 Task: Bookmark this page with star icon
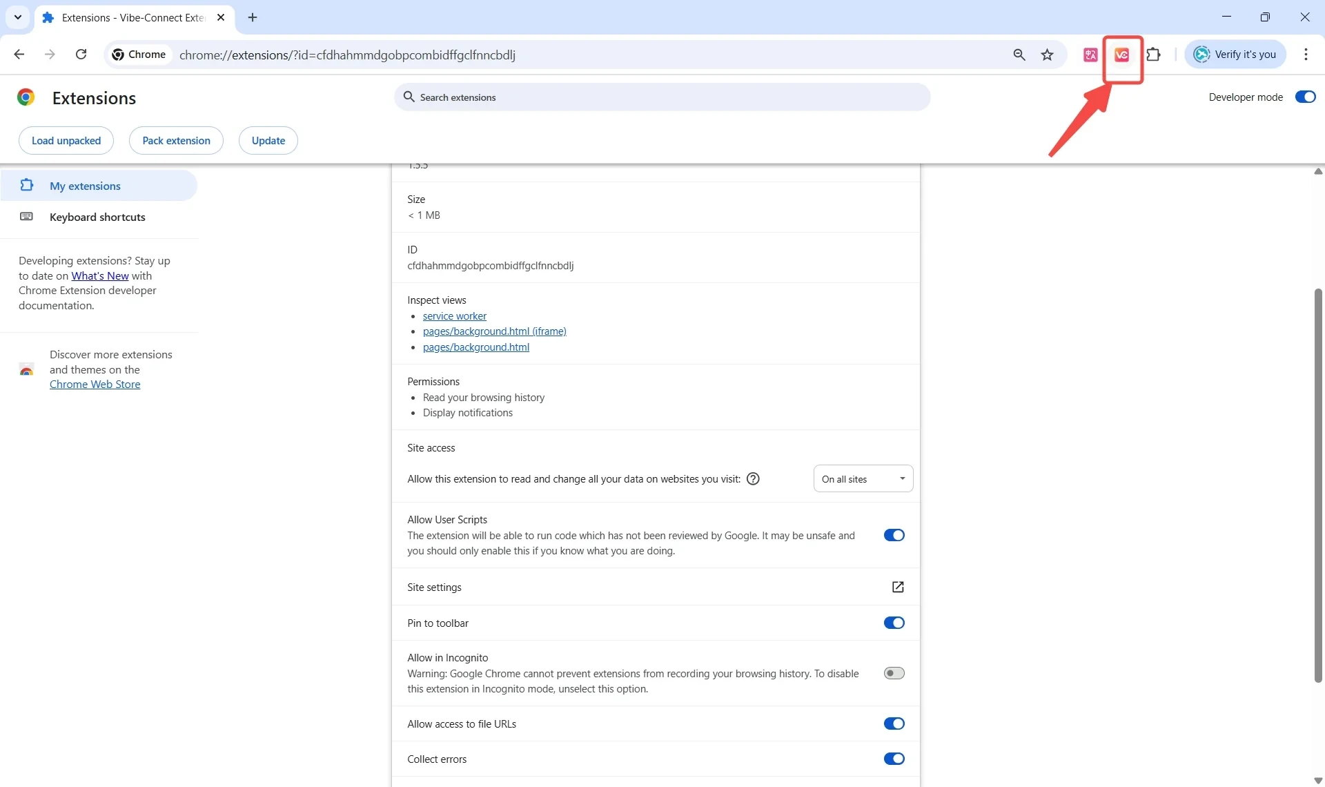point(1048,55)
